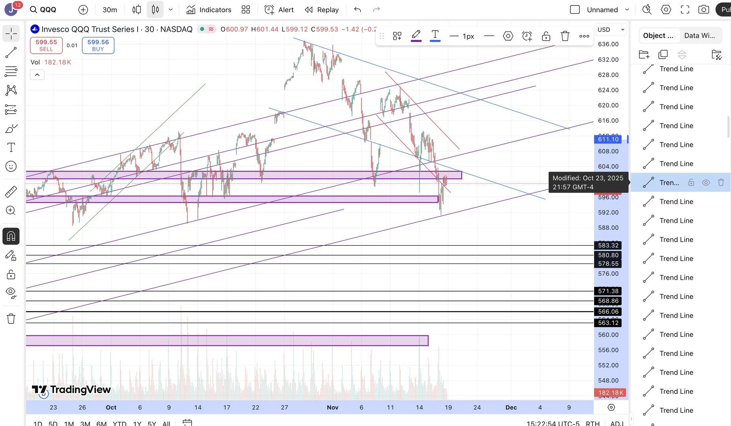
Task: Expand the chart type dropdown chevron
Action: 171,10
